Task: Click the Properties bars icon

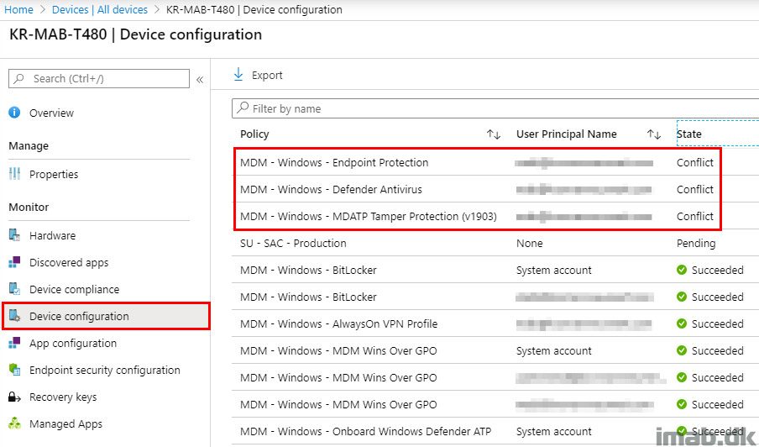Action: coord(14,174)
